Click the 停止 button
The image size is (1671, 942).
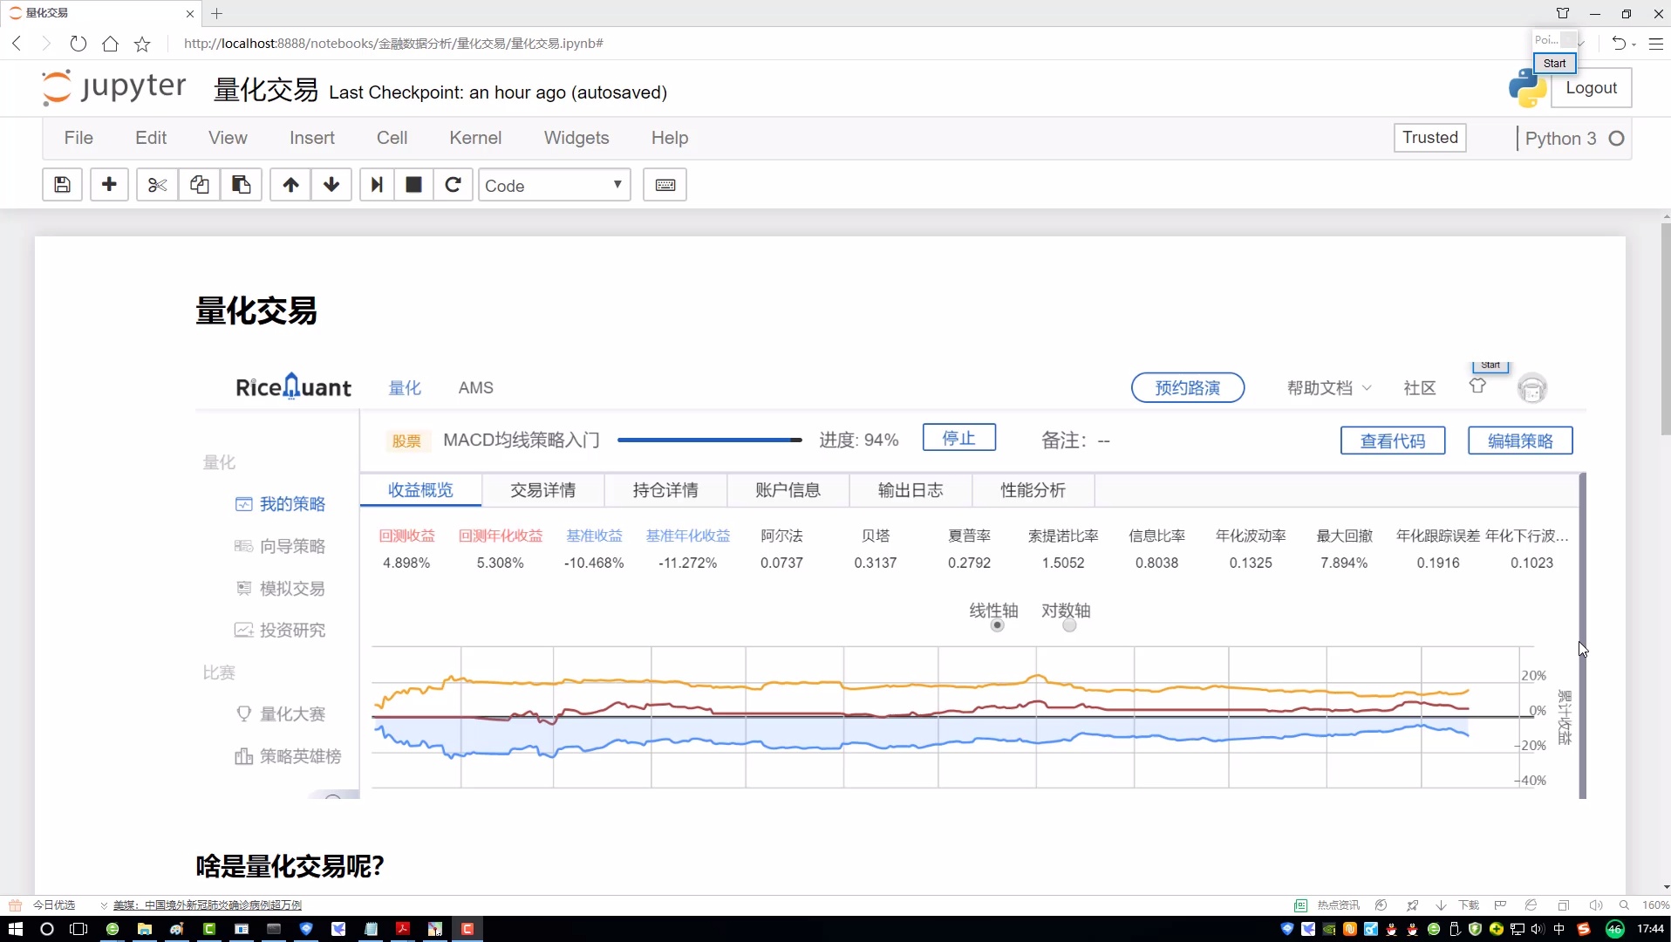tap(958, 438)
